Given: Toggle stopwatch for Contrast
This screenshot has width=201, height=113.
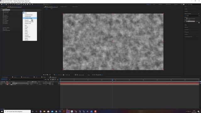Looking at the screenshot, I should (x=3, y=15).
